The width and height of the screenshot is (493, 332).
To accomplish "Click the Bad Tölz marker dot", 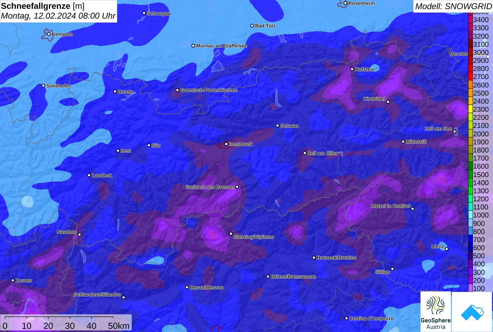I will point(252,26).
